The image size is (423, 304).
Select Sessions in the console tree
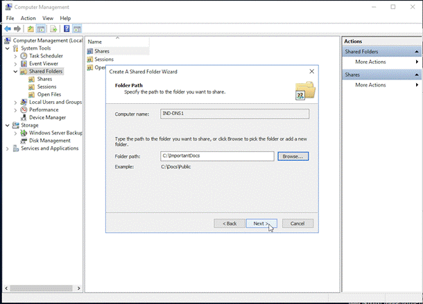point(46,87)
